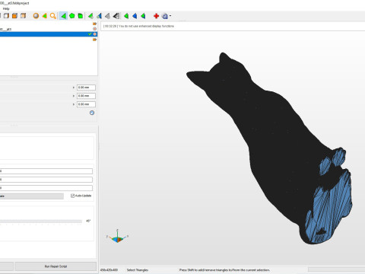Click the Run Repair Script button
The image size is (365, 274).
click(x=56, y=266)
